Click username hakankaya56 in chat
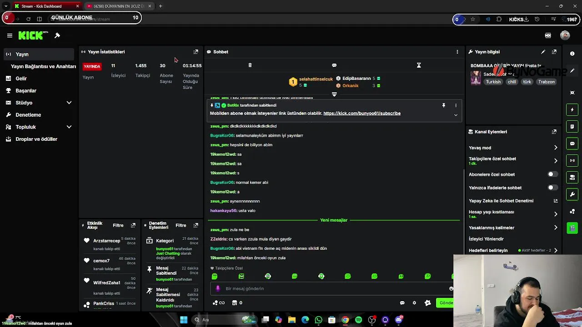This screenshot has width=582, height=327. 223,211
